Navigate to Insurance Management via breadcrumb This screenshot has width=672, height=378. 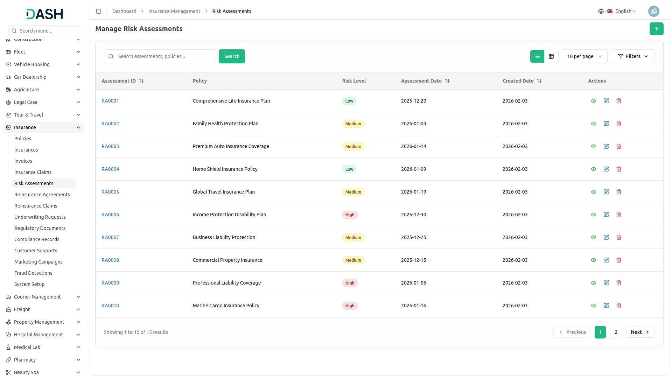pyautogui.click(x=174, y=11)
